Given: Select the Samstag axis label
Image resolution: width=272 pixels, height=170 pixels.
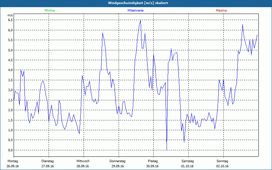Looking at the screenshot, I should 188,161.
